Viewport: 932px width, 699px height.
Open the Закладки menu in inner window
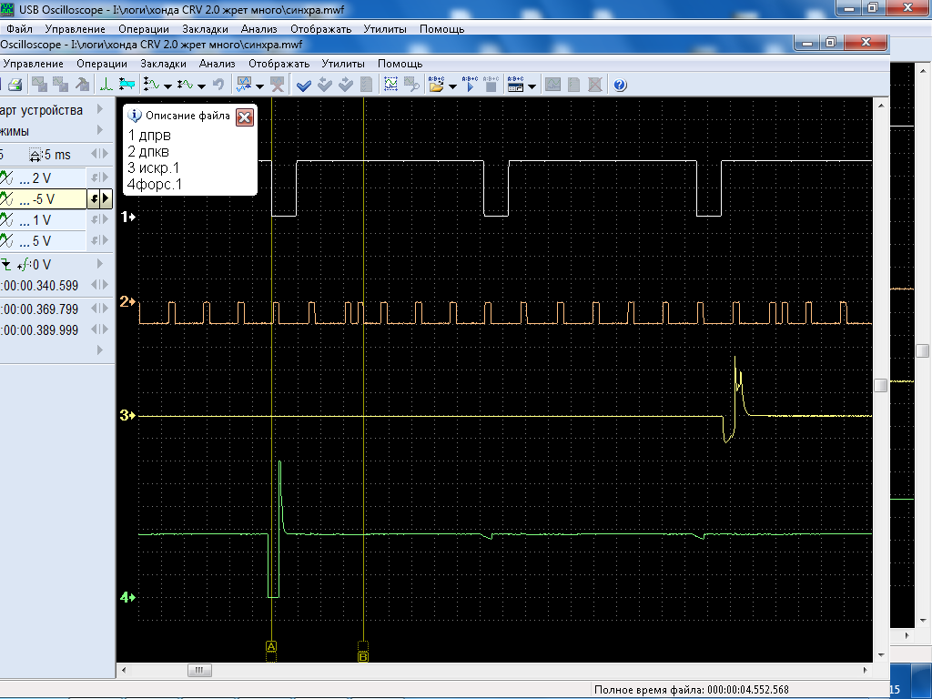[164, 64]
